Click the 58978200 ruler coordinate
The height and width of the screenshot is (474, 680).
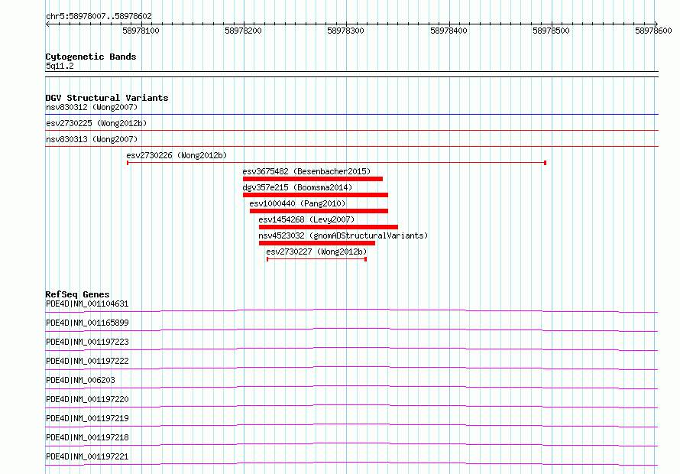pos(243,31)
